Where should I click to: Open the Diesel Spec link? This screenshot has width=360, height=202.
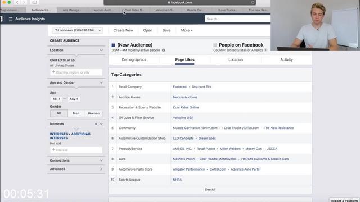207,139
